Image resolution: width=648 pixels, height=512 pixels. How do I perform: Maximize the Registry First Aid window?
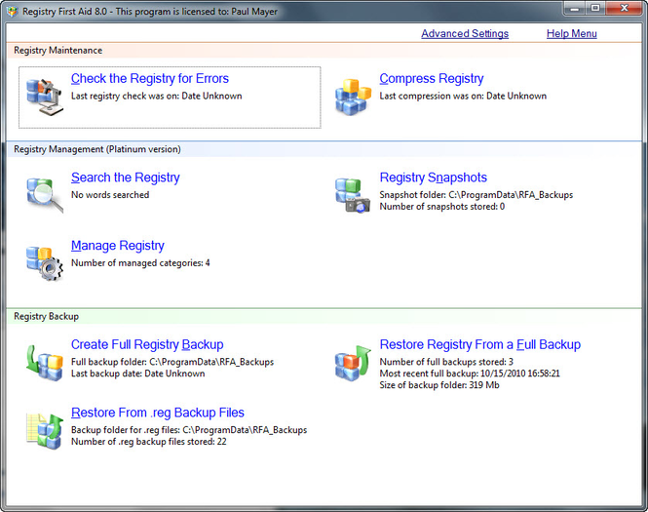click(595, 8)
